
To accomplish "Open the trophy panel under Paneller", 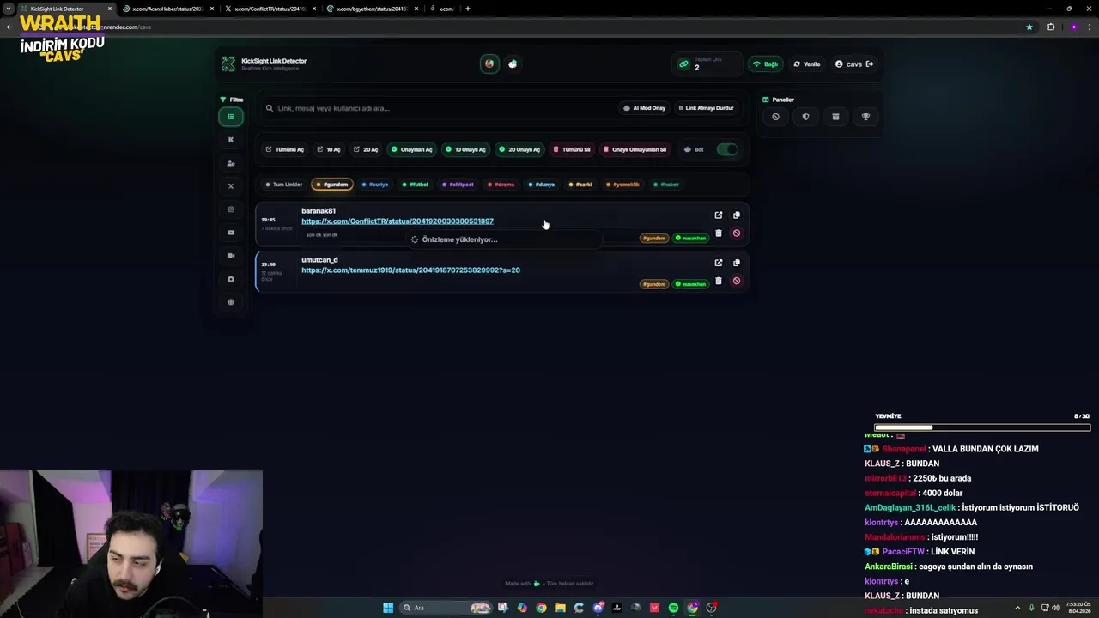I will point(865,117).
